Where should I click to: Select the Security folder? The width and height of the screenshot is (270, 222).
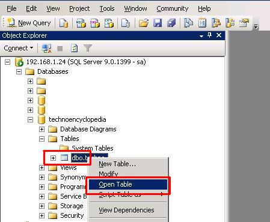[72, 215]
